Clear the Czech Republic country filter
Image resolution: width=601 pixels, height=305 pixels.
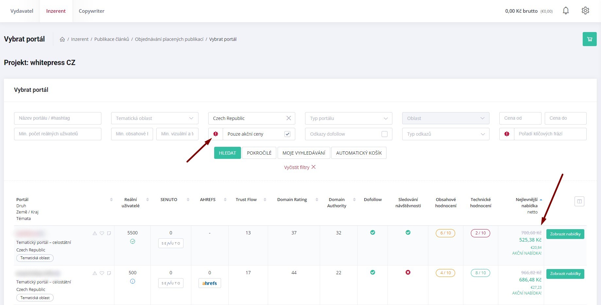(x=289, y=118)
